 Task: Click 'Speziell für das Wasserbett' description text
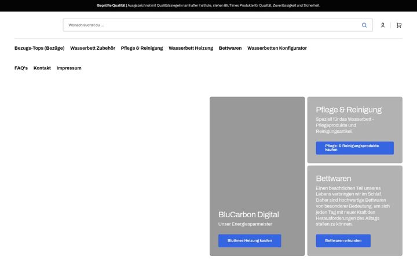345,125
